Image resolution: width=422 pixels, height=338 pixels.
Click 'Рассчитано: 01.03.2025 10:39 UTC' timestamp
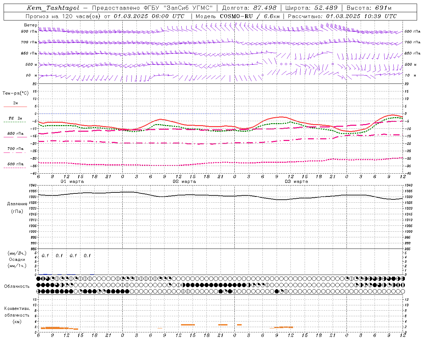[342, 16]
